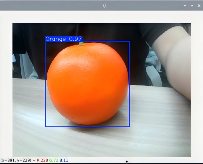Click the blue channel value "B:11"
Viewport: 203px width, 164px height.
[x=64, y=161]
